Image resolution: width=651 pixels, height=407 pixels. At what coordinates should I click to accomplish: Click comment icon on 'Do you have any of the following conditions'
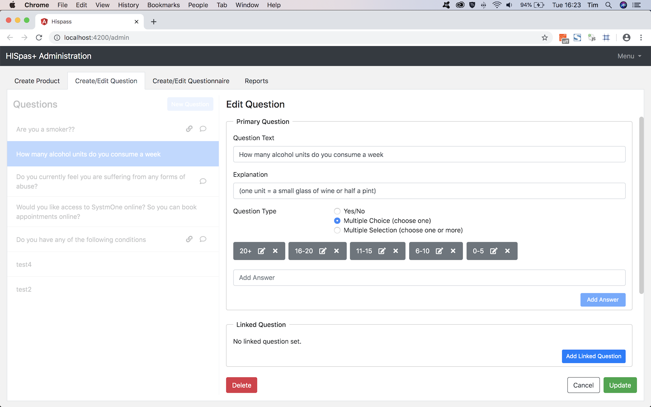(x=203, y=239)
